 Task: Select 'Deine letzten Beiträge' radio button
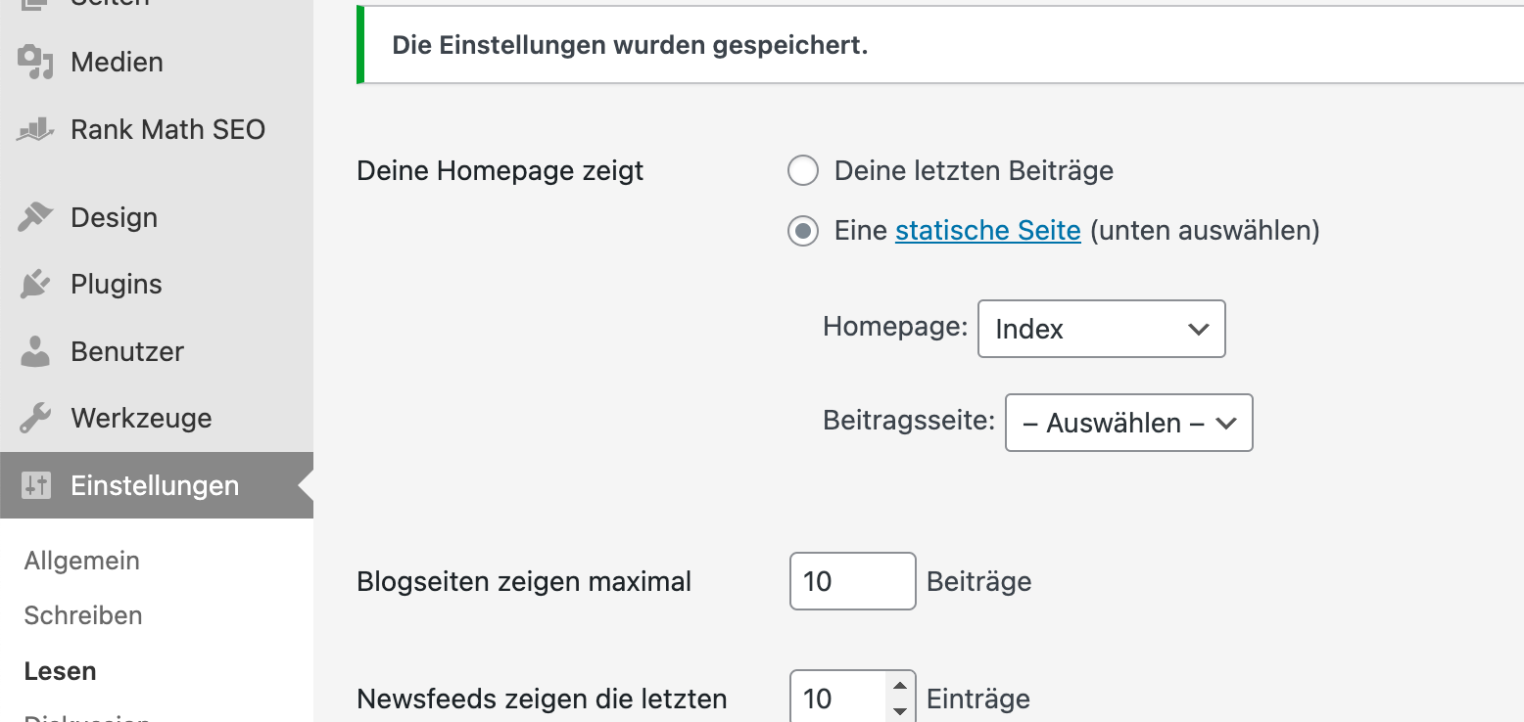(803, 171)
